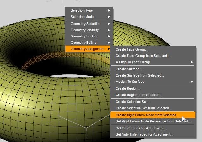
Task: Choose Set Auto-Hide Faces for Attachment...
Action: click(x=153, y=134)
